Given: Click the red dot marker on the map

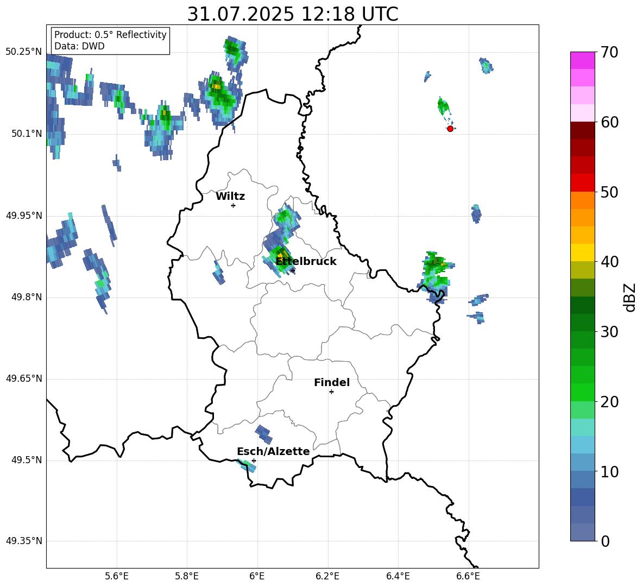Looking at the screenshot, I should click(x=450, y=129).
